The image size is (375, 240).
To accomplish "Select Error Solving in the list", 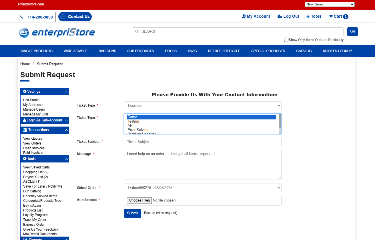I will point(201,130).
